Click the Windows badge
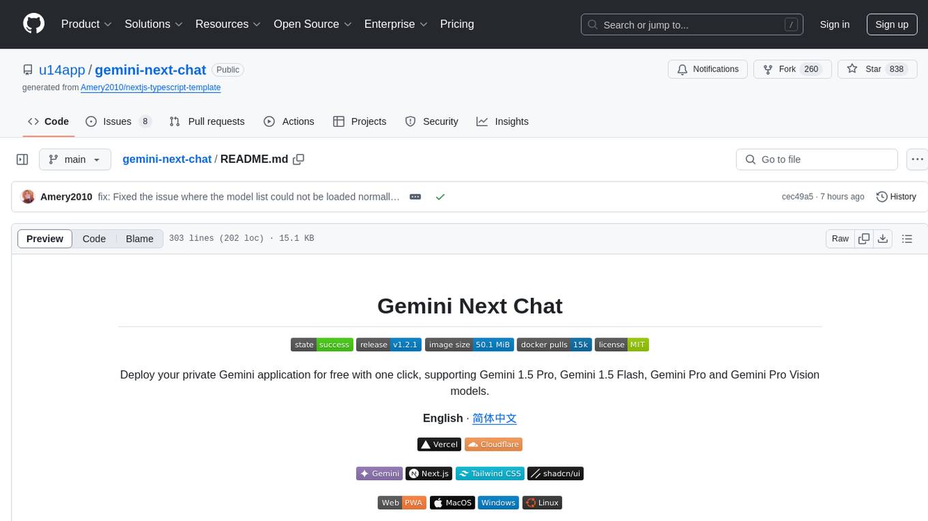Viewport: 928px width, 521px height. pos(498,503)
